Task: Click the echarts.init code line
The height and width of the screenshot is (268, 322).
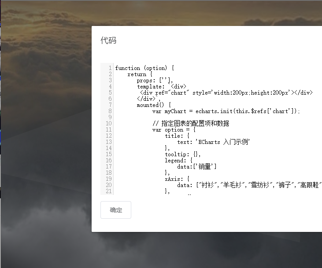Action: pyautogui.click(x=226, y=111)
